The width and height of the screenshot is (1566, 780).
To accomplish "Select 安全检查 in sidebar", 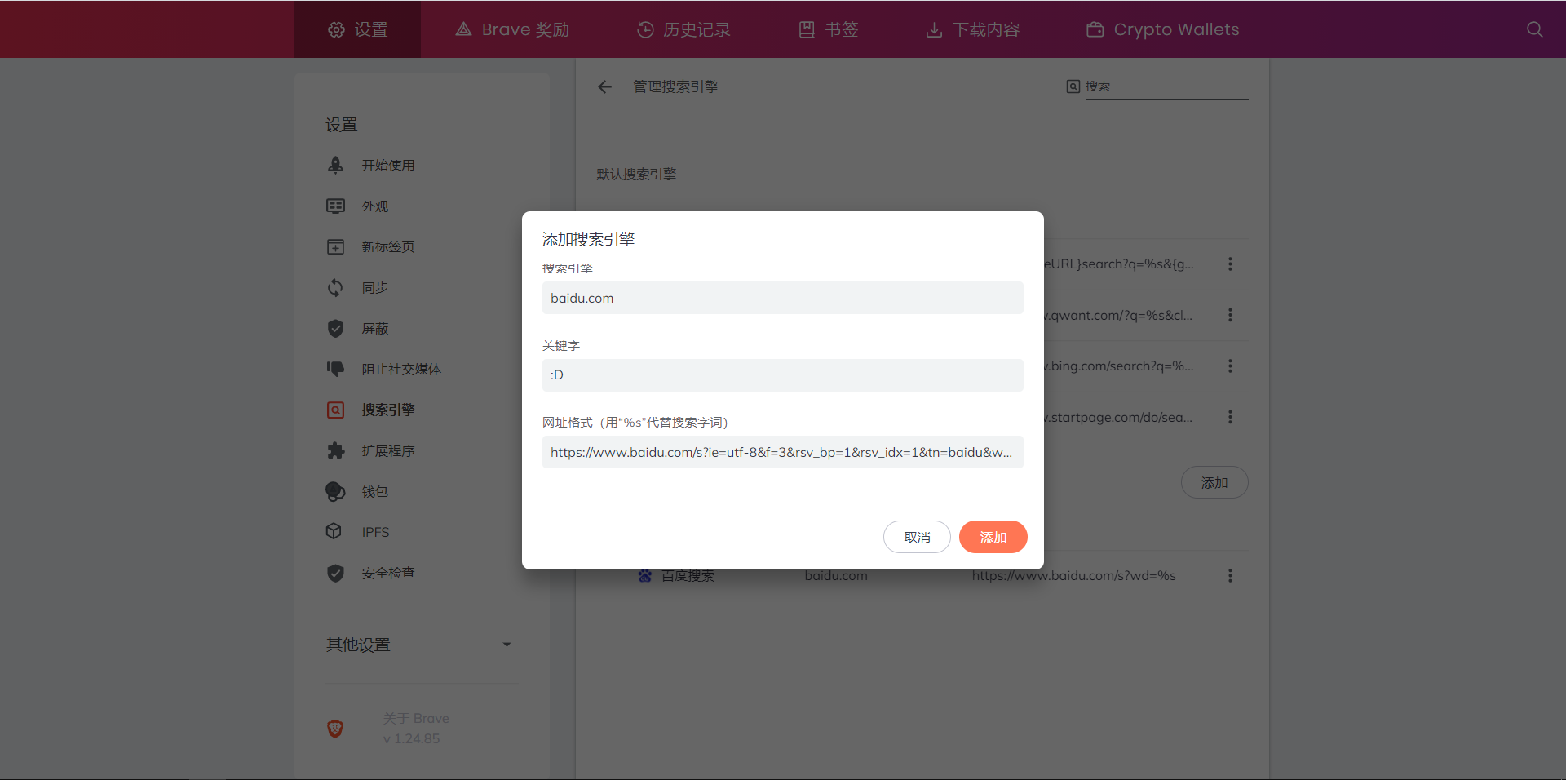I will coord(388,574).
